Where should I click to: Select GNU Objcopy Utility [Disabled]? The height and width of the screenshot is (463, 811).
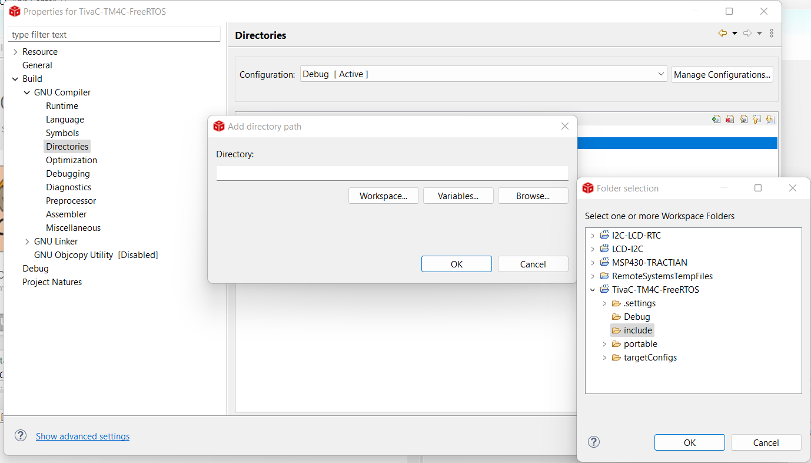click(96, 255)
